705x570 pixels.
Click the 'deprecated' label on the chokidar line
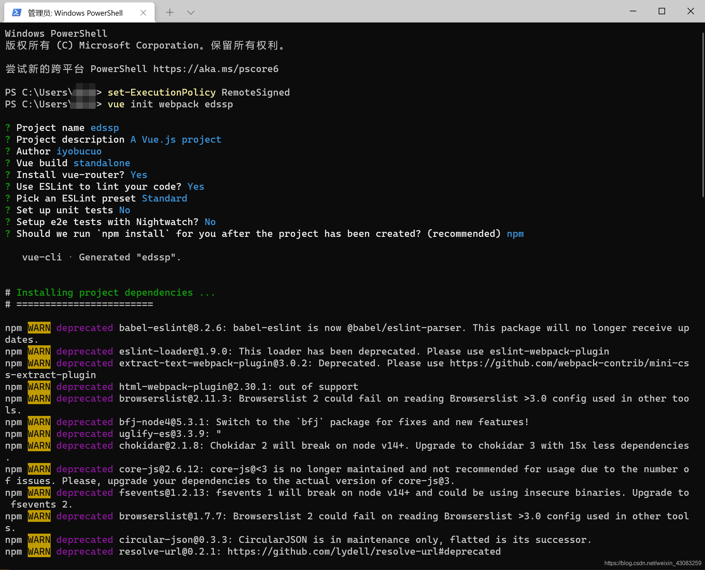click(85, 446)
